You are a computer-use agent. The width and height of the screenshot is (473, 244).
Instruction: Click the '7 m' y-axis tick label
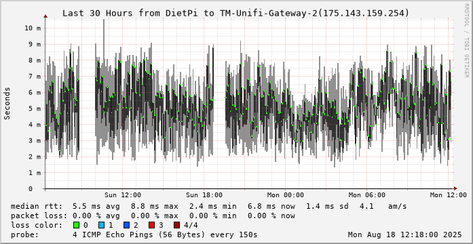[35, 77]
